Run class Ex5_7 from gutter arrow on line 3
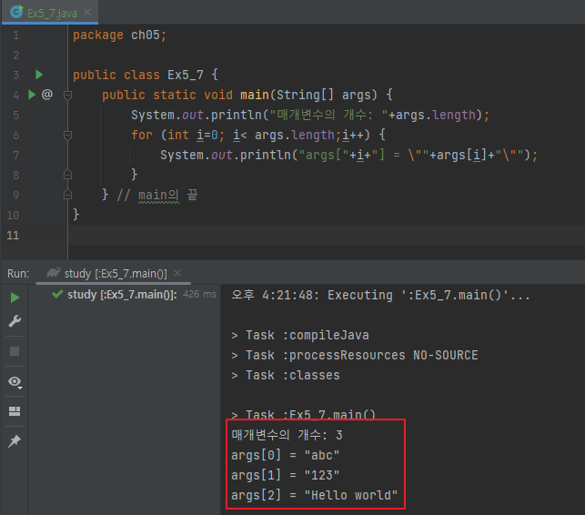 (x=39, y=75)
